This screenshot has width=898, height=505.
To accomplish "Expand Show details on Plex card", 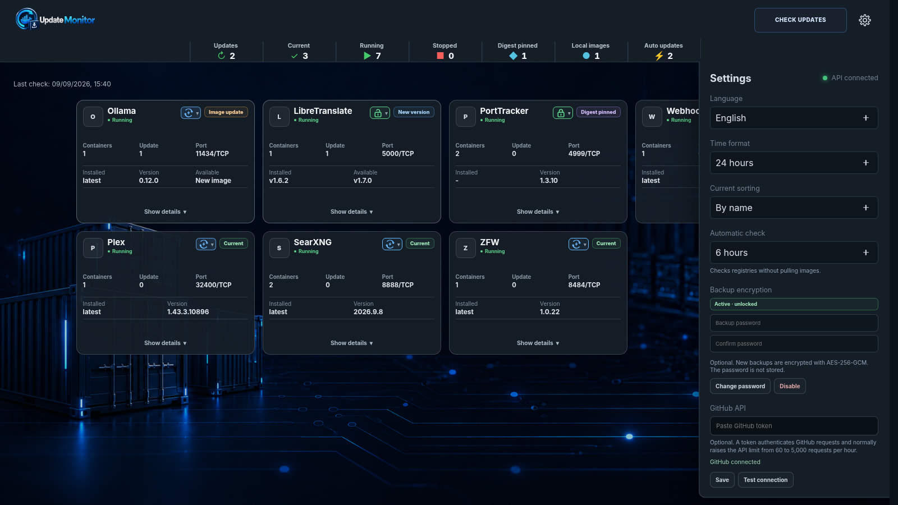I will tap(166, 343).
